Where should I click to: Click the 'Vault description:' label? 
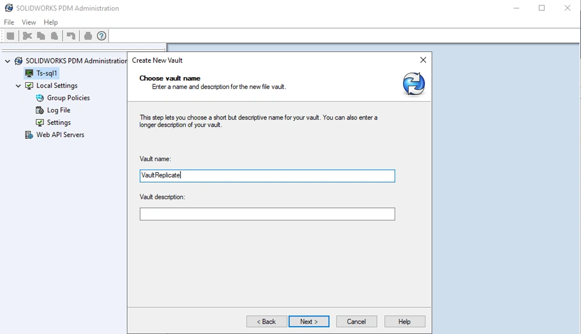(162, 197)
